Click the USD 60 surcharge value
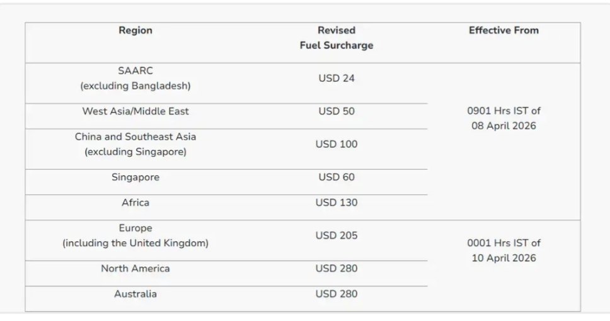Image resolution: width=610 pixels, height=321 pixels. coord(337,177)
